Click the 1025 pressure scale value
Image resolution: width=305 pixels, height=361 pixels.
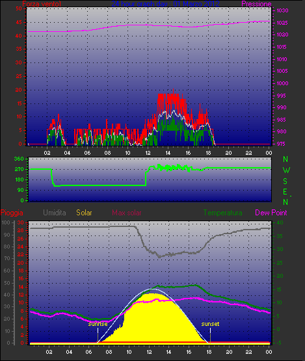(x=282, y=23)
